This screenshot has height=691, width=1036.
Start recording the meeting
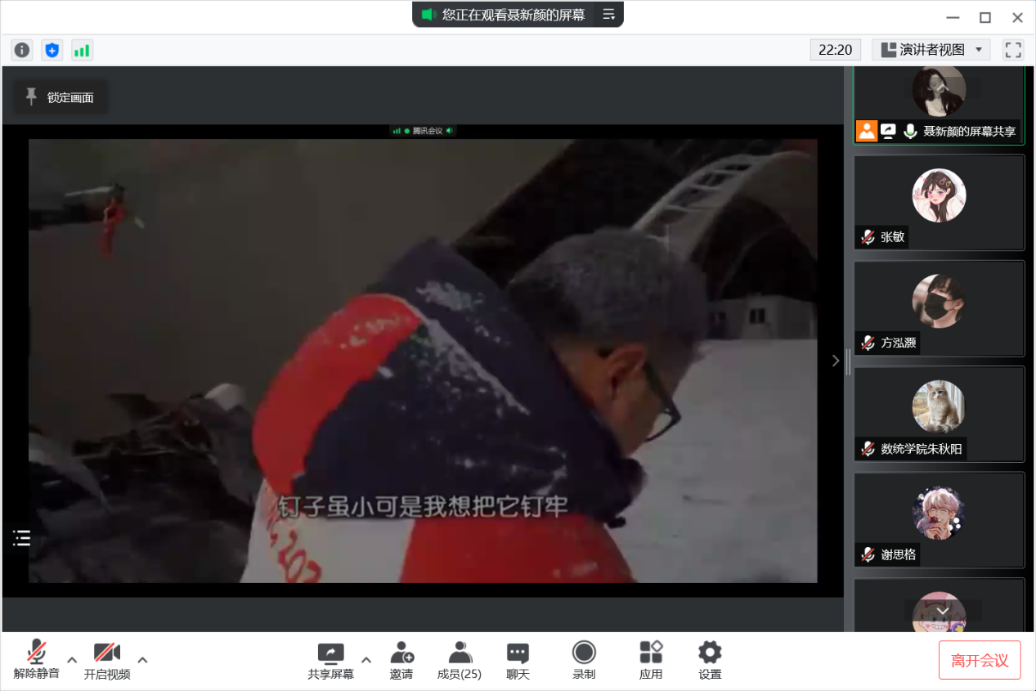click(x=584, y=660)
